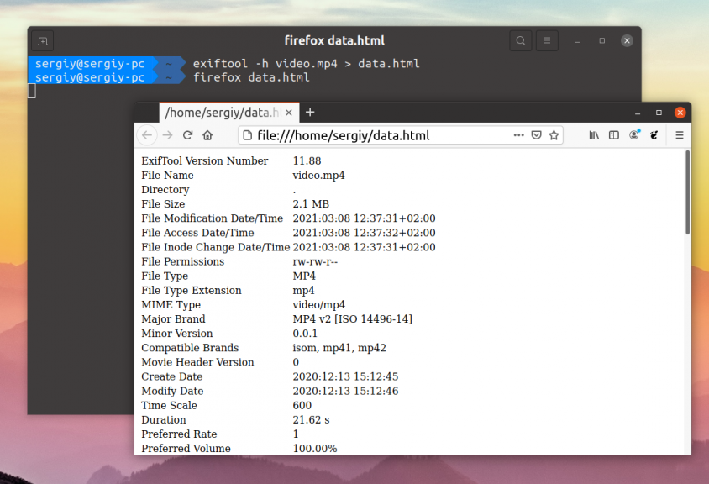Open the Library history and bookmarks icon

point(594,135)
